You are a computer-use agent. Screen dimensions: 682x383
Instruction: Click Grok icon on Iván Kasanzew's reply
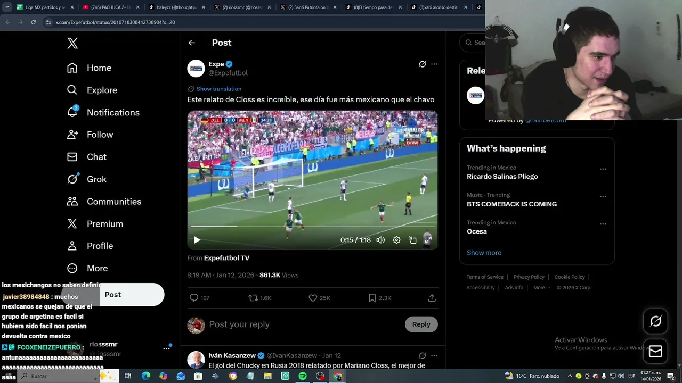point(422,355)
